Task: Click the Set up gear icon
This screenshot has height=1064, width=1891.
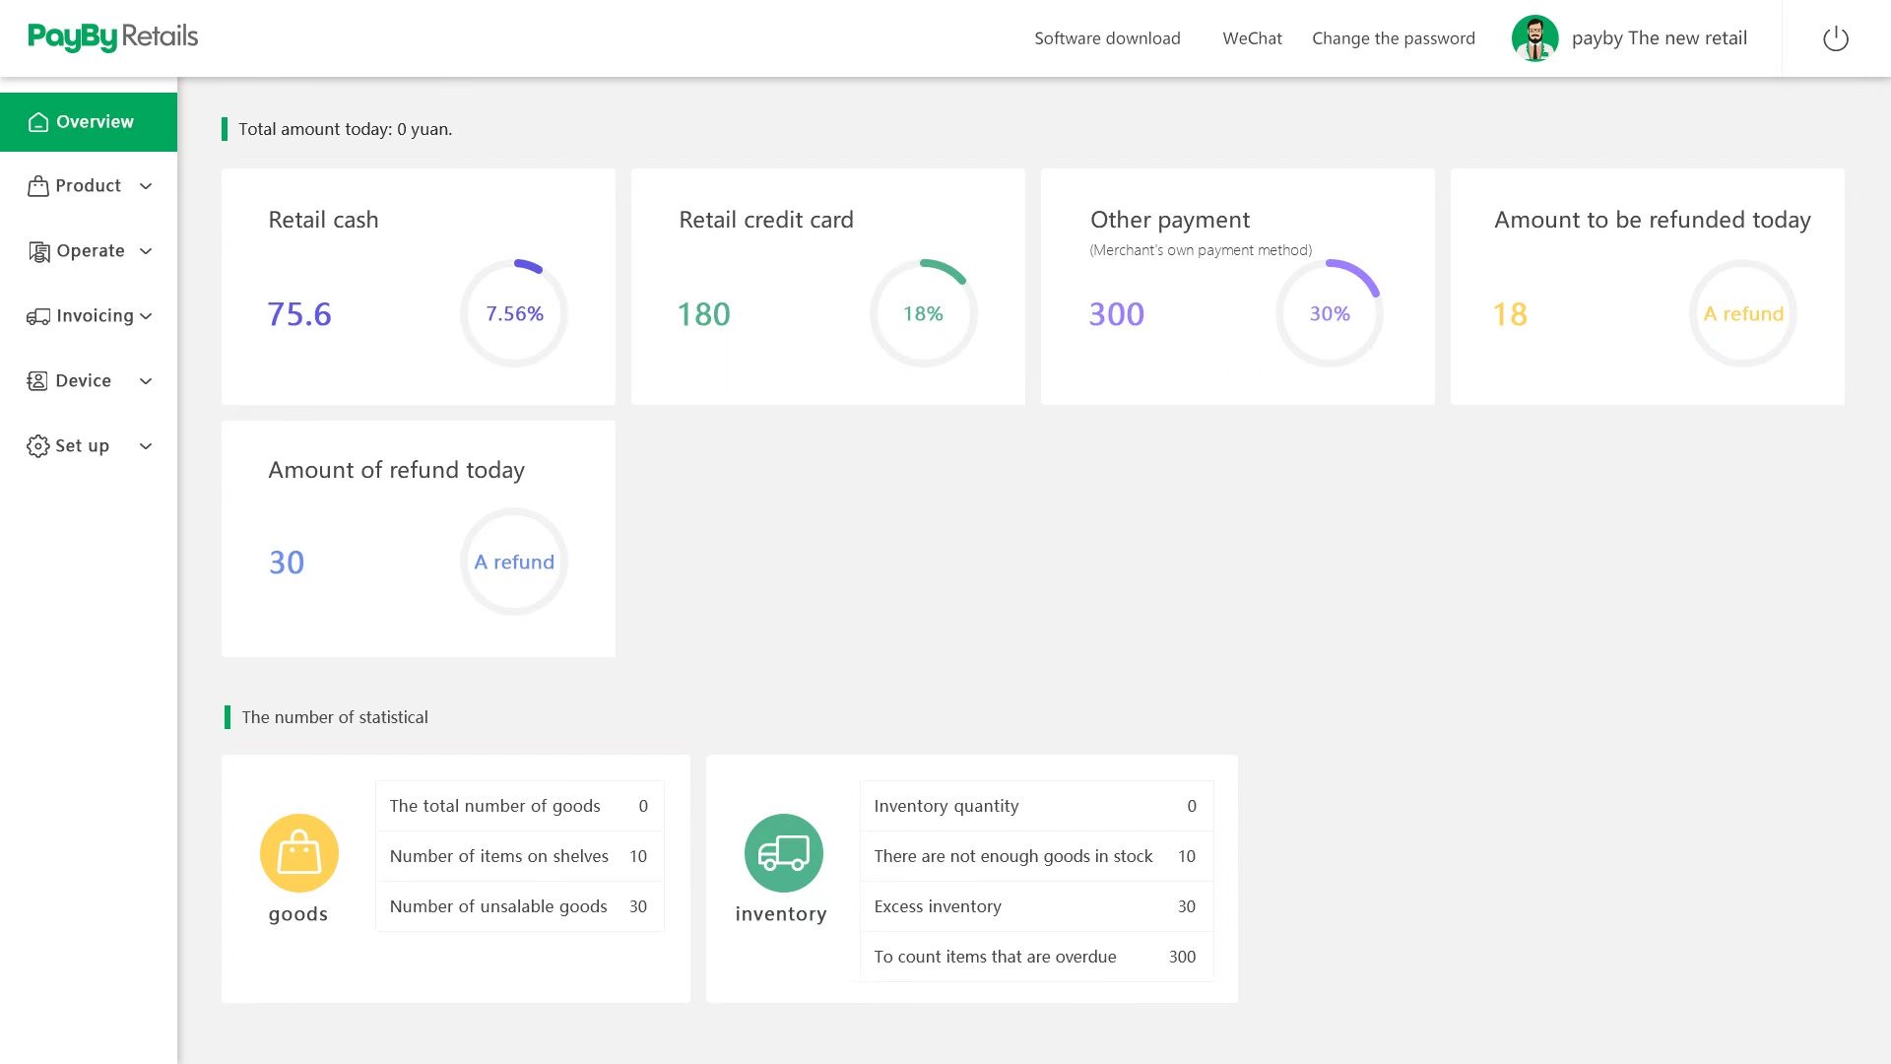Action: pos(37,446)
